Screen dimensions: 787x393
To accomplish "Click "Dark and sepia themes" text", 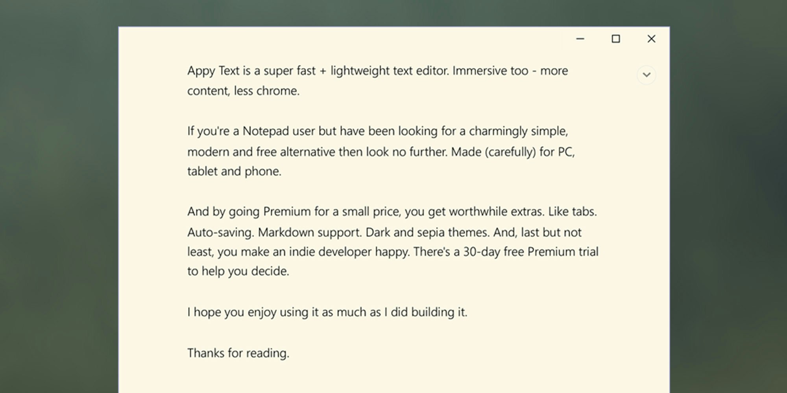I will [427, 232].
